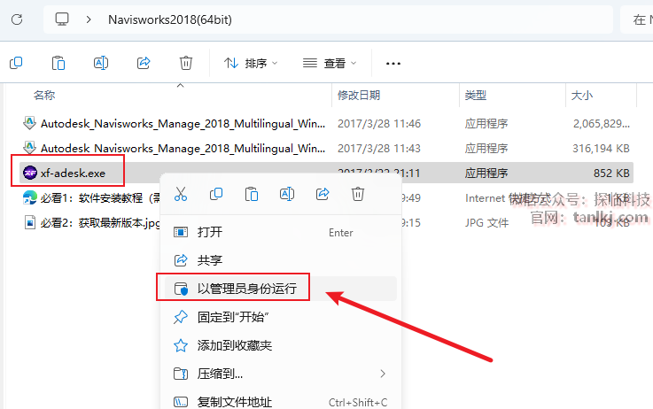
Task: Click the 应用程序 type of xf-adesk.exe row
Action: pos(486,174)
